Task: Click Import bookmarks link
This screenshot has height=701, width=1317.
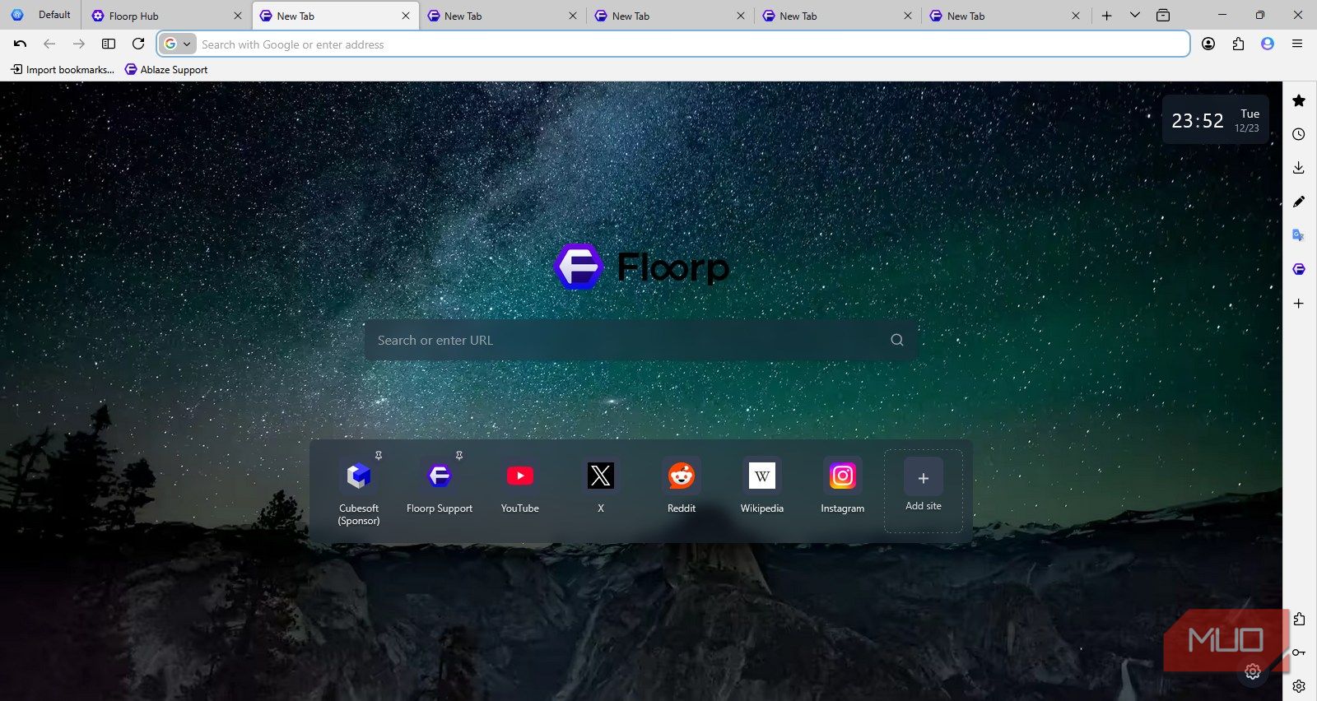Action: 63,70
